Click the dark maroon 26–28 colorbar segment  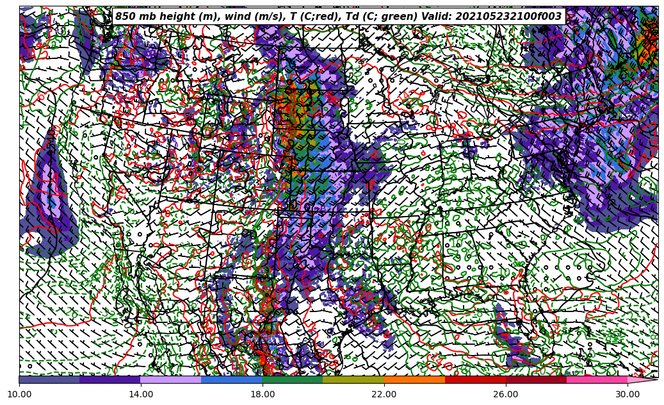[536, 379]
